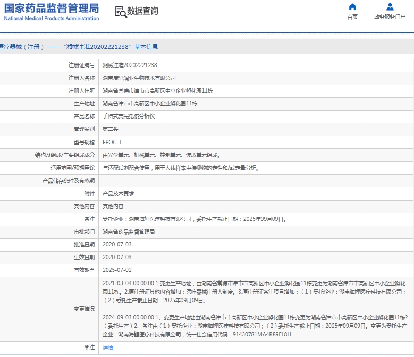Select 批准日期 value 2020-07-03
This screenshot has height=357, width=414.
point(117,244)
